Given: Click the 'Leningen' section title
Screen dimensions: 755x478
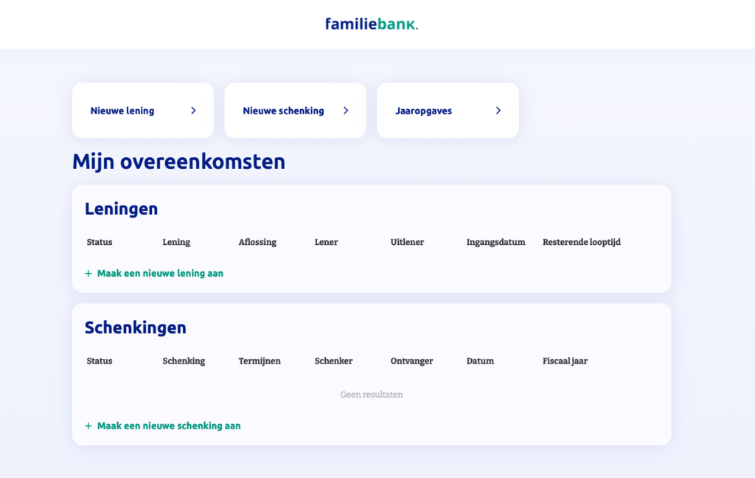Looking at the screenshot, I should click(x=122, y=209).
